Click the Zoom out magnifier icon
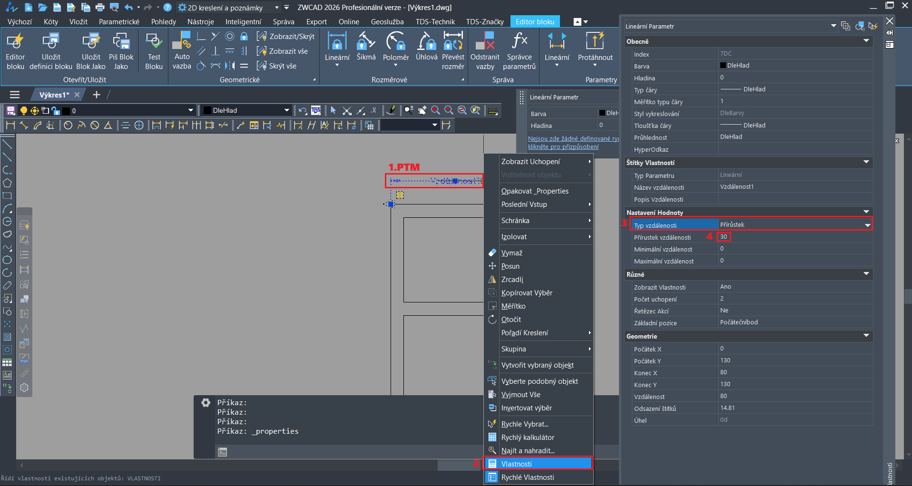The height and width of the screenshot is (486, 912). (449, 110)
